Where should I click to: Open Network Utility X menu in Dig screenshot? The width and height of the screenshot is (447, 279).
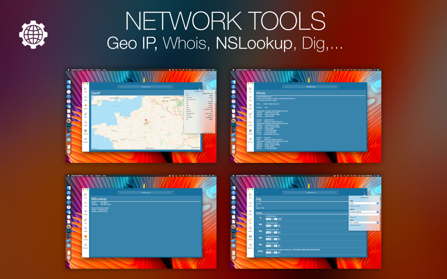pyautogui.click(x=242, y=176)
